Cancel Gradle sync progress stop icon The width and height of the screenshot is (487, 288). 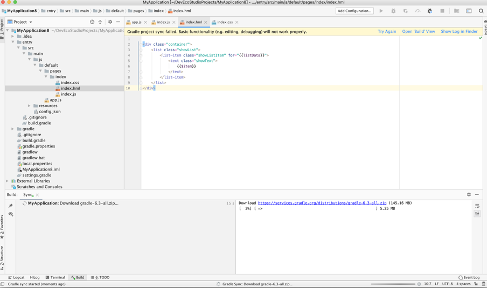coord(419,284)
